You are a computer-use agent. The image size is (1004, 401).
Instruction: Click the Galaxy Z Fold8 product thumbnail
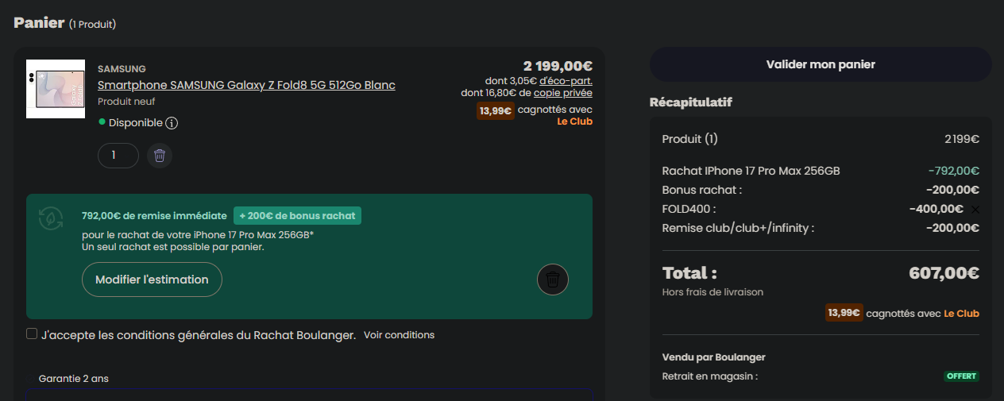coord(56,89)
